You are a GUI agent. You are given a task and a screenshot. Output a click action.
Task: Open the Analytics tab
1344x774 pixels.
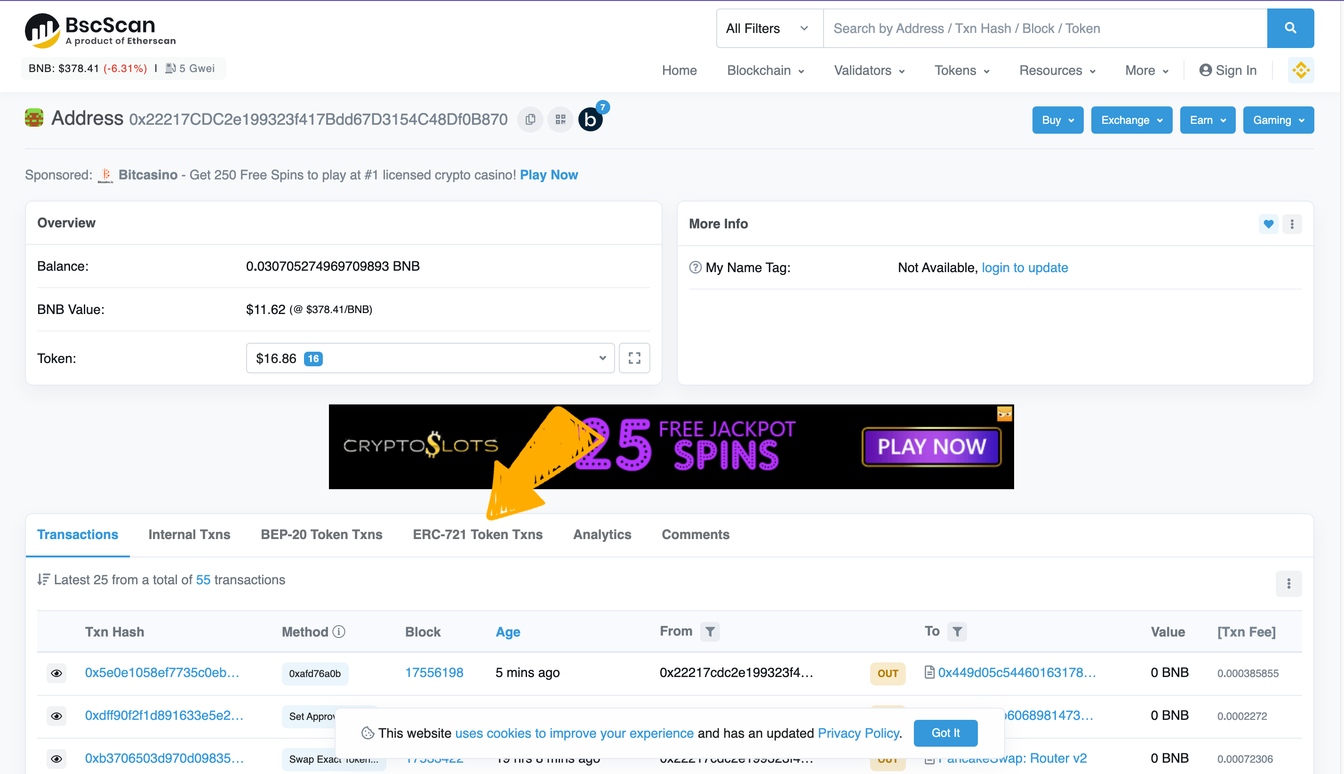(x=602, y=534)
